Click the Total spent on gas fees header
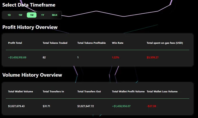 pos(165,43)
